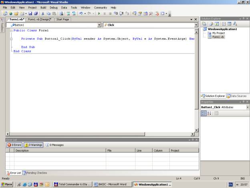Click View Code icon in Solution Explorer
The width and height of the screenshot is (250, 188).
point(224,24)
